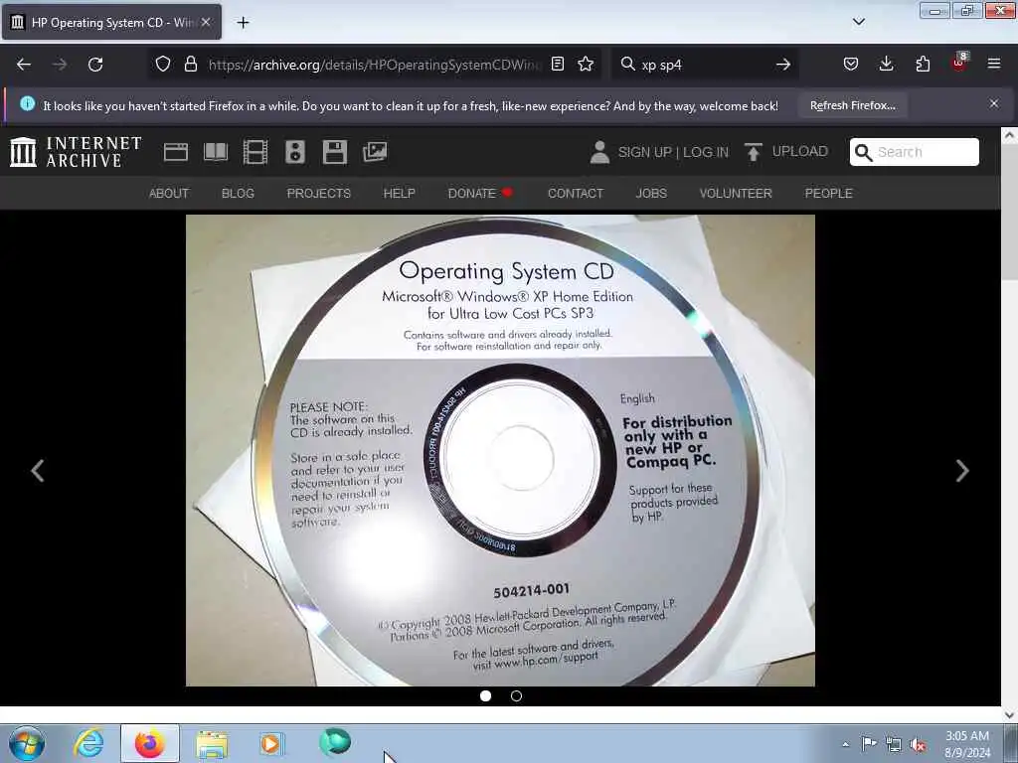The width and height of the screenshot is (1018, 763).
Task: Click the UPLOAD link
Action: [800, 151]
